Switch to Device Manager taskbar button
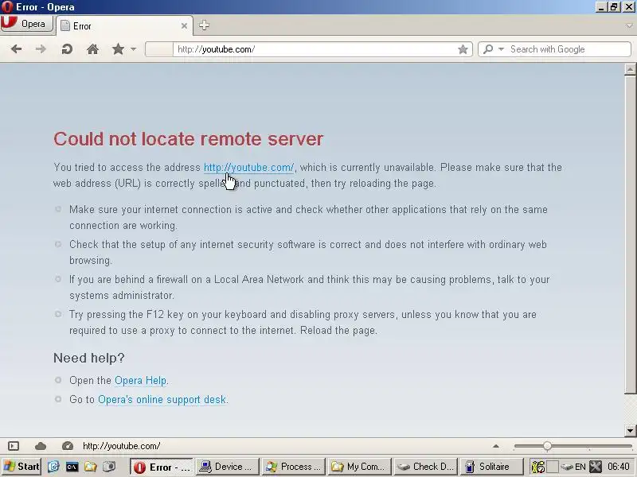 (228, 467)
